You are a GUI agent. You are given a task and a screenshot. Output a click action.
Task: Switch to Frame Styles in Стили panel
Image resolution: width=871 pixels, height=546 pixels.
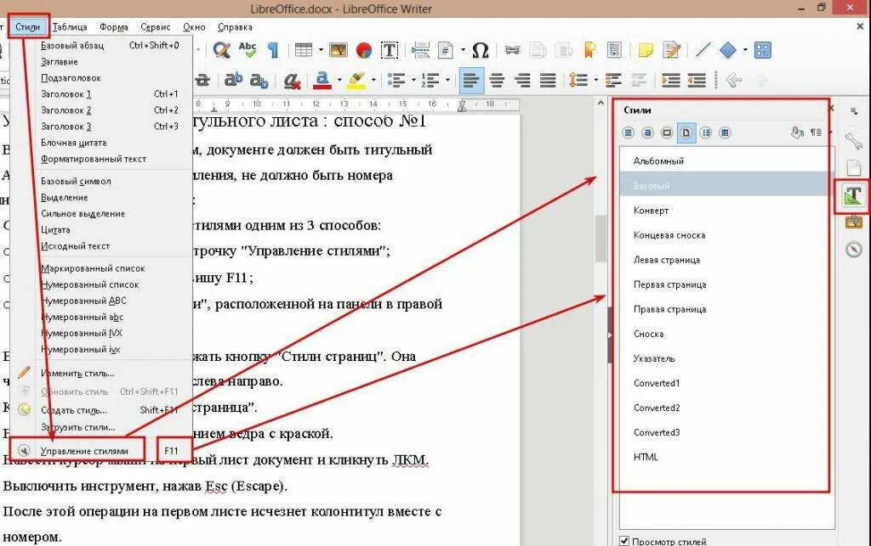point(667,132)
